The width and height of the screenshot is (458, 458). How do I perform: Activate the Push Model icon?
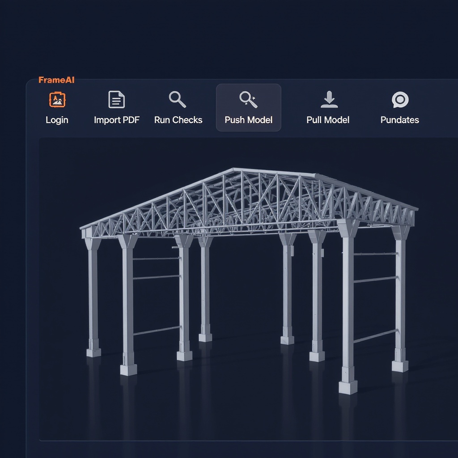(x=248, y=100)
